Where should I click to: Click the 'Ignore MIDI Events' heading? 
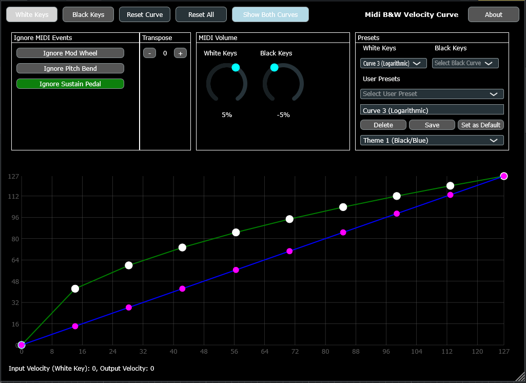coord(43,37)
